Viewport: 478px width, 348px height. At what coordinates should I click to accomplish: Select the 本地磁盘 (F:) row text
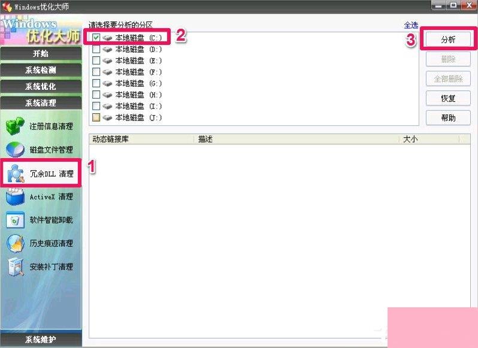(139, 72)
